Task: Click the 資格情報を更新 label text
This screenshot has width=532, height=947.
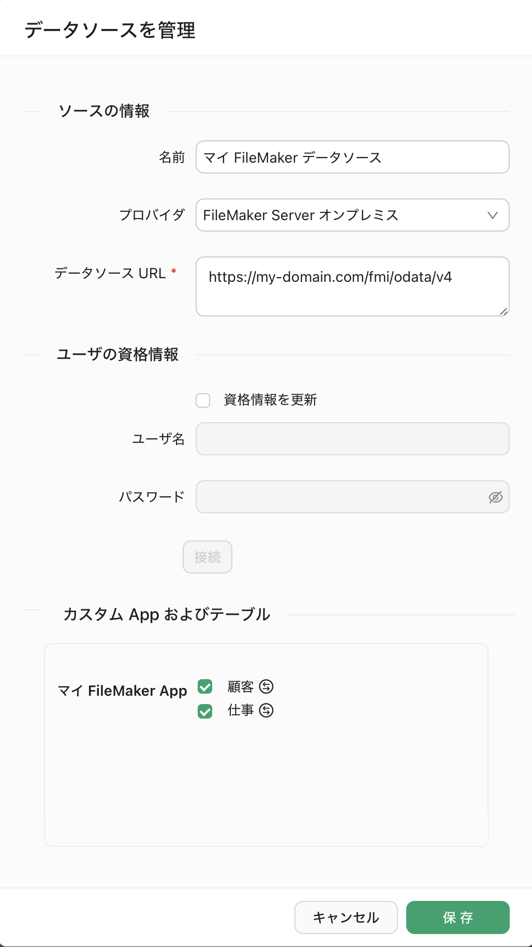Action: (270, 400)
